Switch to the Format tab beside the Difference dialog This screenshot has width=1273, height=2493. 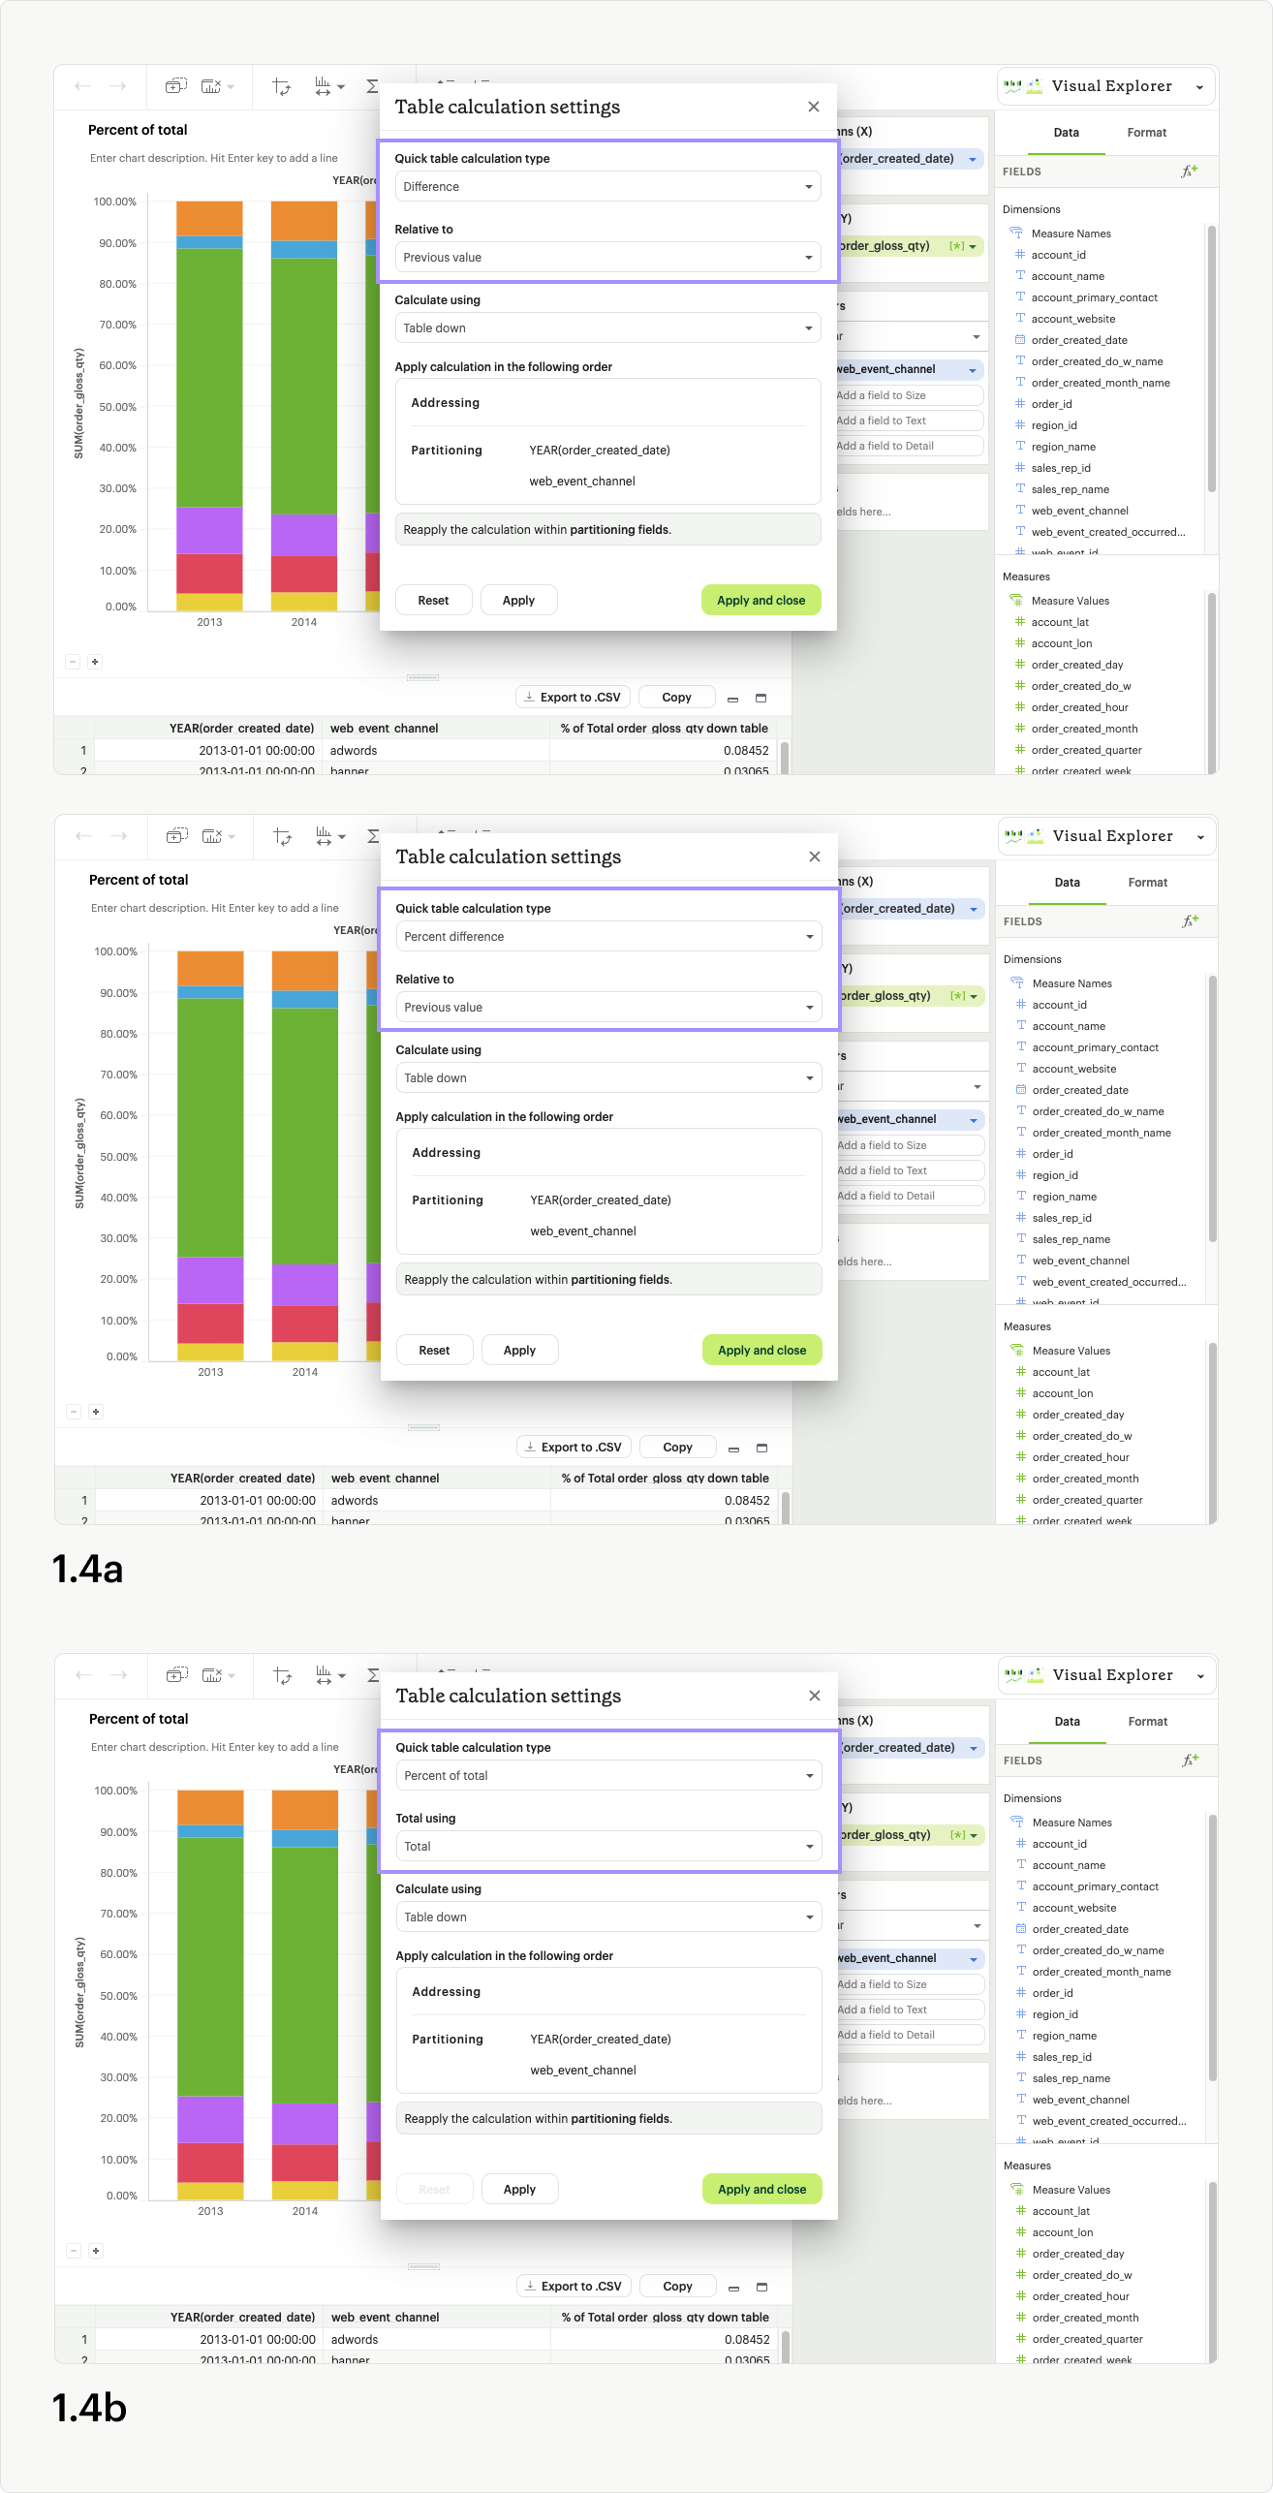1146,133
